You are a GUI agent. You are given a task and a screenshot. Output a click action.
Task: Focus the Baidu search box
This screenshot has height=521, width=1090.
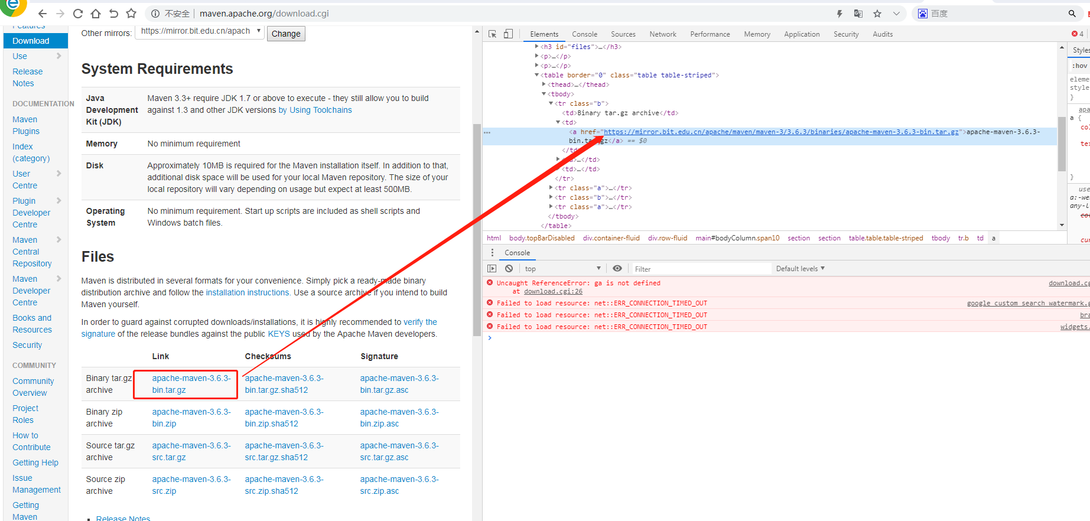tap(997, 14)
